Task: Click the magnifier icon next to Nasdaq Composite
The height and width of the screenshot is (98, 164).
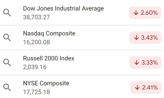Action: [7, 38]
